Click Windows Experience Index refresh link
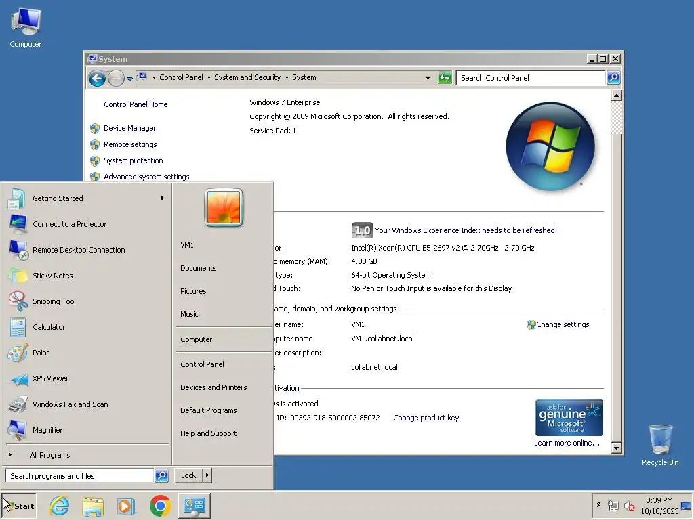 coord(465,230)
